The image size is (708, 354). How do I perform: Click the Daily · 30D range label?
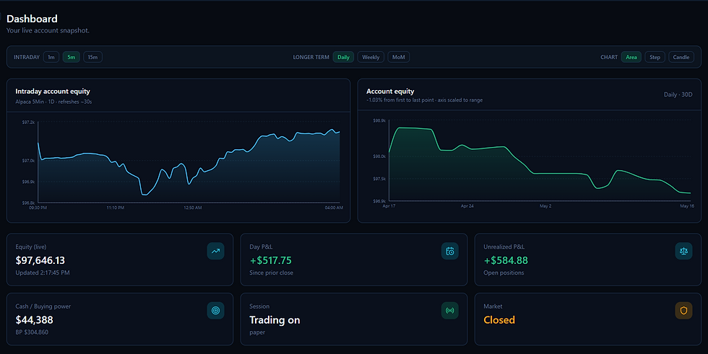(678, 94)
